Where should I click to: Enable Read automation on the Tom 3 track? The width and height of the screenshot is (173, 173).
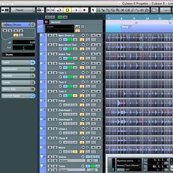tap(93, 91)
